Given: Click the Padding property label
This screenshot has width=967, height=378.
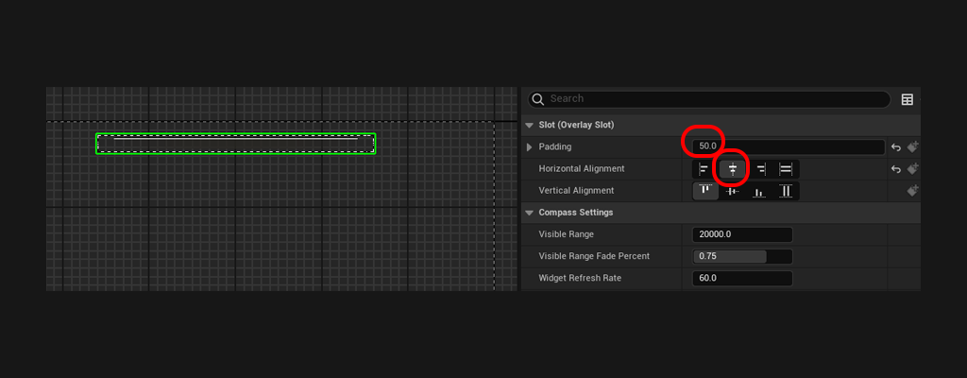Looking at the screenshot, I should [x=555, y=147].
